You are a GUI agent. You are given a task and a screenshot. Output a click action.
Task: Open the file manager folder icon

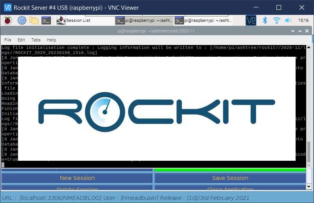coord(34,20)
